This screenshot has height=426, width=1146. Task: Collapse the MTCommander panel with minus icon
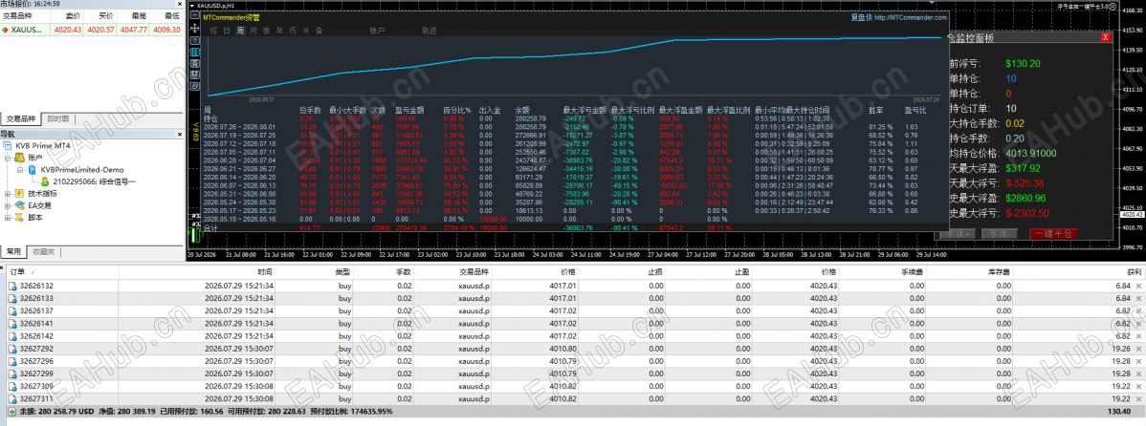(x=194, y=14)
